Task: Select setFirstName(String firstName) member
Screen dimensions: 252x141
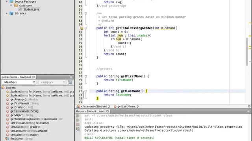Action: [30, 123]
